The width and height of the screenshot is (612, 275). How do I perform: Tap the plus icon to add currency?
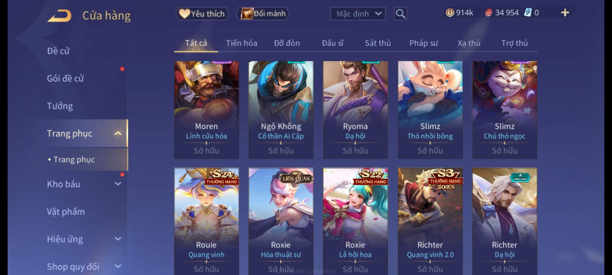(565, 13)
